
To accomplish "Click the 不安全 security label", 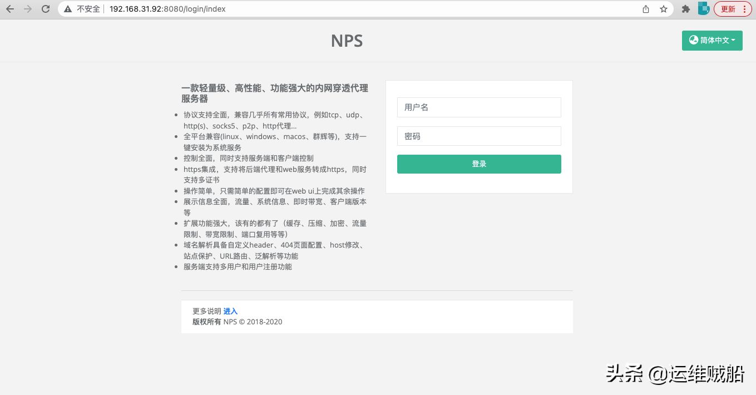I will point(88,9).
